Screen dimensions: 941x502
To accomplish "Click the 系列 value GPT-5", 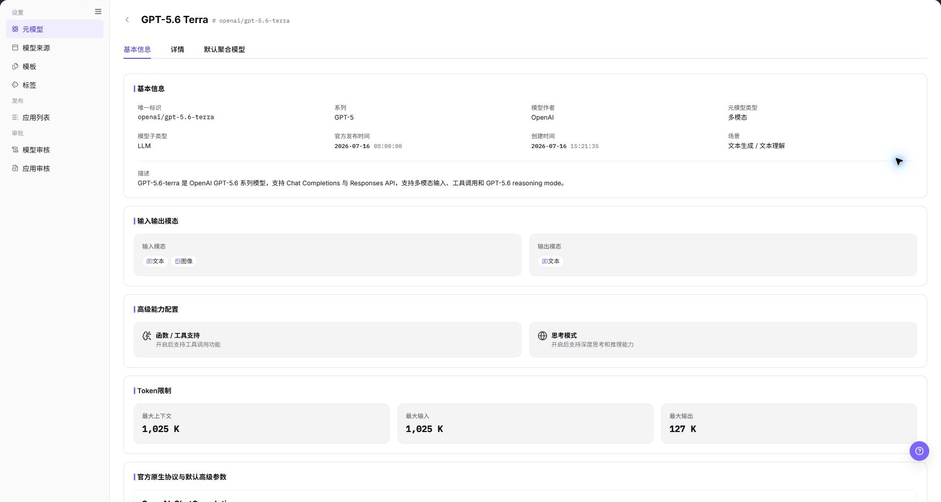I will point(344,118).
